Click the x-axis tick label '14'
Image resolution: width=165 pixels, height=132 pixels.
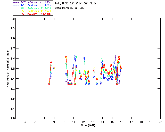click(x=103, y=122)
